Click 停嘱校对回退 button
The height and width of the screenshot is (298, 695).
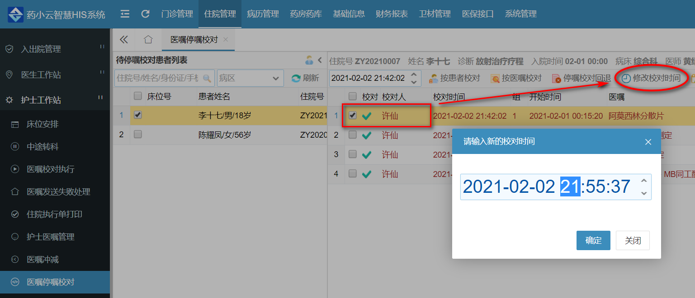tap(581, 78)
